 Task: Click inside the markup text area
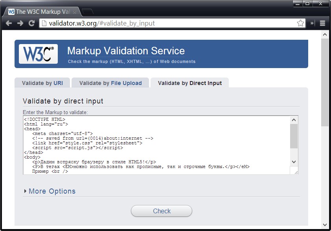coord(156,145)
